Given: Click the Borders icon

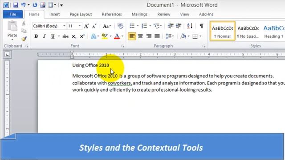Looking at the screenshot, I should [195, 36].
